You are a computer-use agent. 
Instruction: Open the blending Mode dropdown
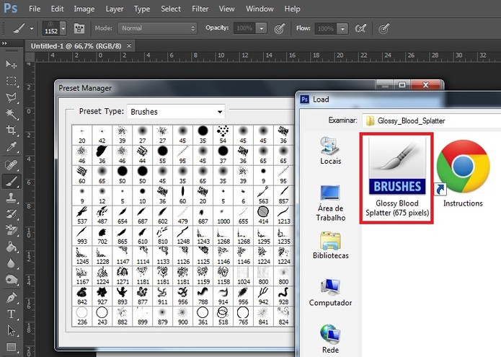157,28
